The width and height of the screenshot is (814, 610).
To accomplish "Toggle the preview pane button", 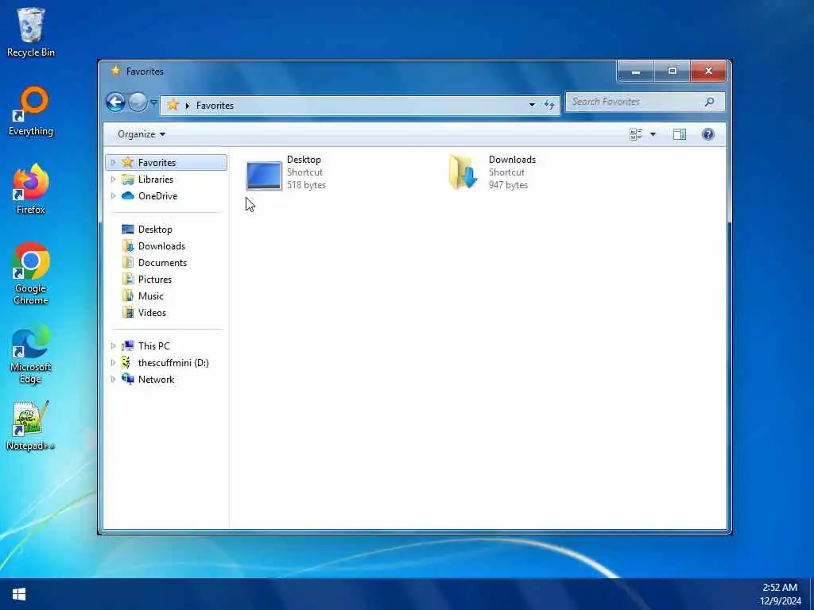I will tap(680, 134).
